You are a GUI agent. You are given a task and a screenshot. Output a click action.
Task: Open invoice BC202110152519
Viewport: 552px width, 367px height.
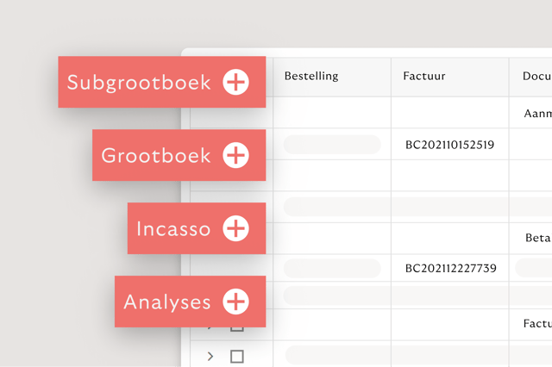pyautogui.click(x=449, y=144)
